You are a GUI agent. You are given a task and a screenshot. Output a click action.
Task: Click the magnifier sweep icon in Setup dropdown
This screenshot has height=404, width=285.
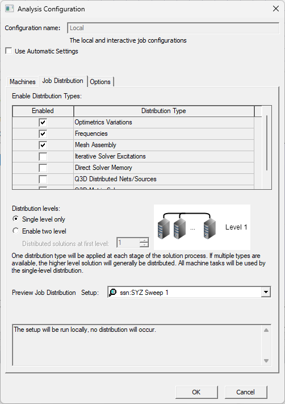pyautogui.click(x=113, y=293)
